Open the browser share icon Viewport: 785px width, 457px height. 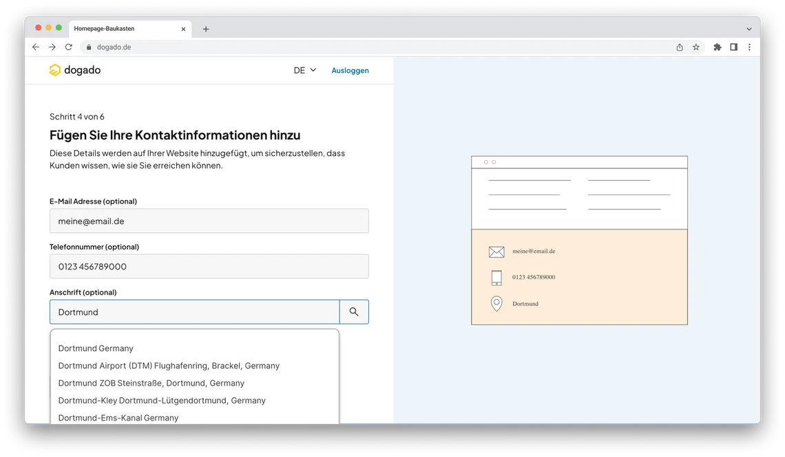[679, 47]
